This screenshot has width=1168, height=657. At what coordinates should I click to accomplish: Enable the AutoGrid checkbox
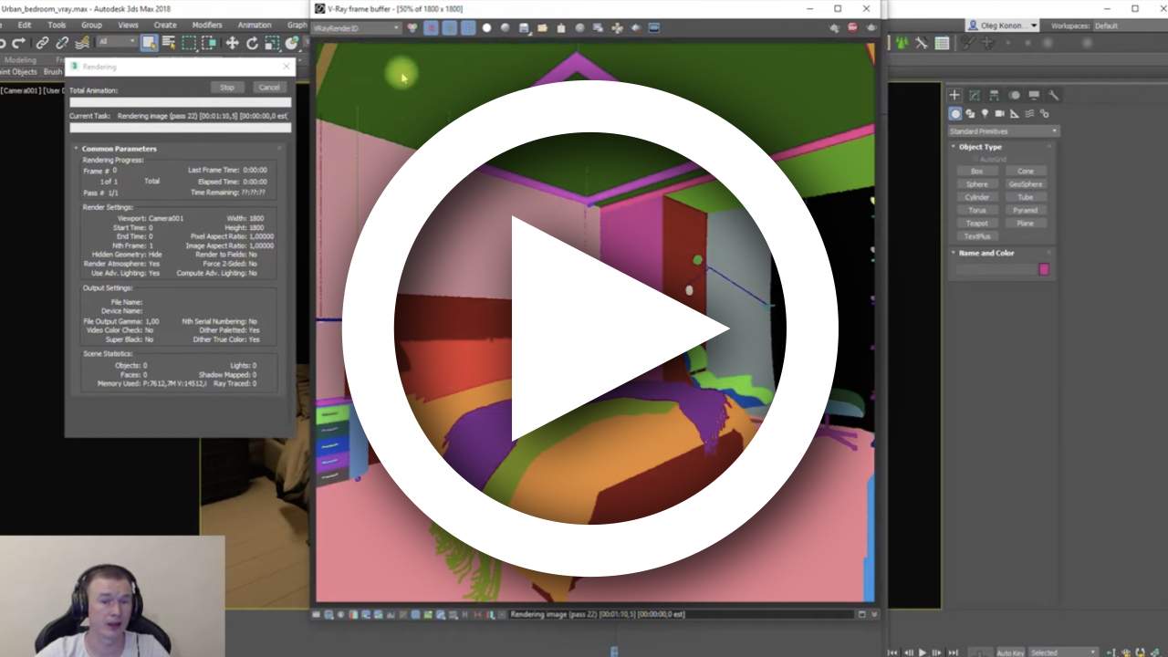pos(975,159)
